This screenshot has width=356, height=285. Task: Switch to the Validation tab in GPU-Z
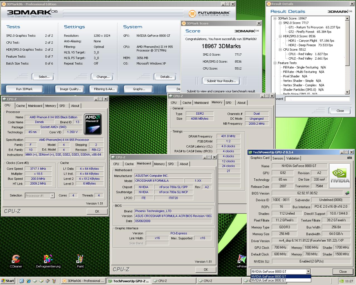[293, 158]
